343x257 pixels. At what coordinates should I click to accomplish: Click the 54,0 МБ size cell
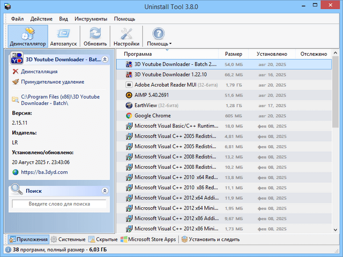(x=234, y=64)
